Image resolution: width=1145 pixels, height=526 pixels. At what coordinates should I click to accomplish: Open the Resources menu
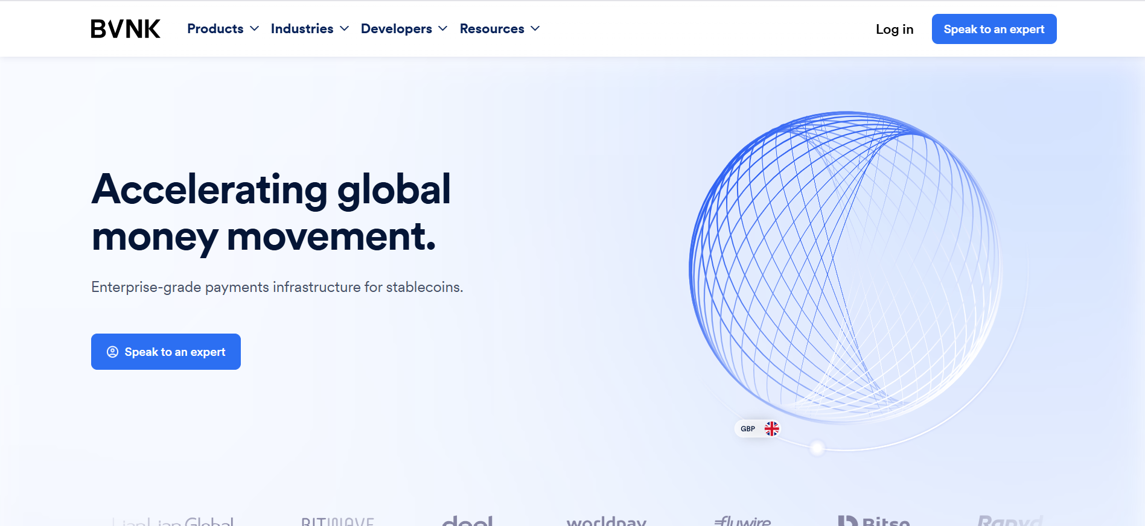(499, 29)
